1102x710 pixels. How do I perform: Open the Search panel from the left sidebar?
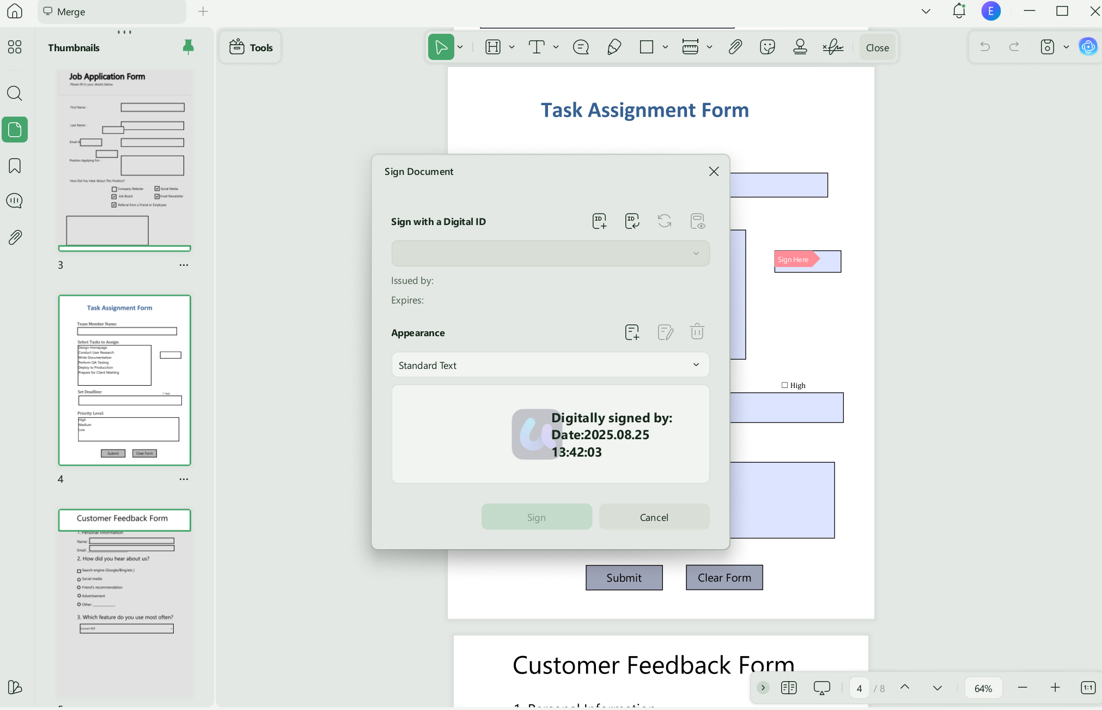(x=15, y=94)
